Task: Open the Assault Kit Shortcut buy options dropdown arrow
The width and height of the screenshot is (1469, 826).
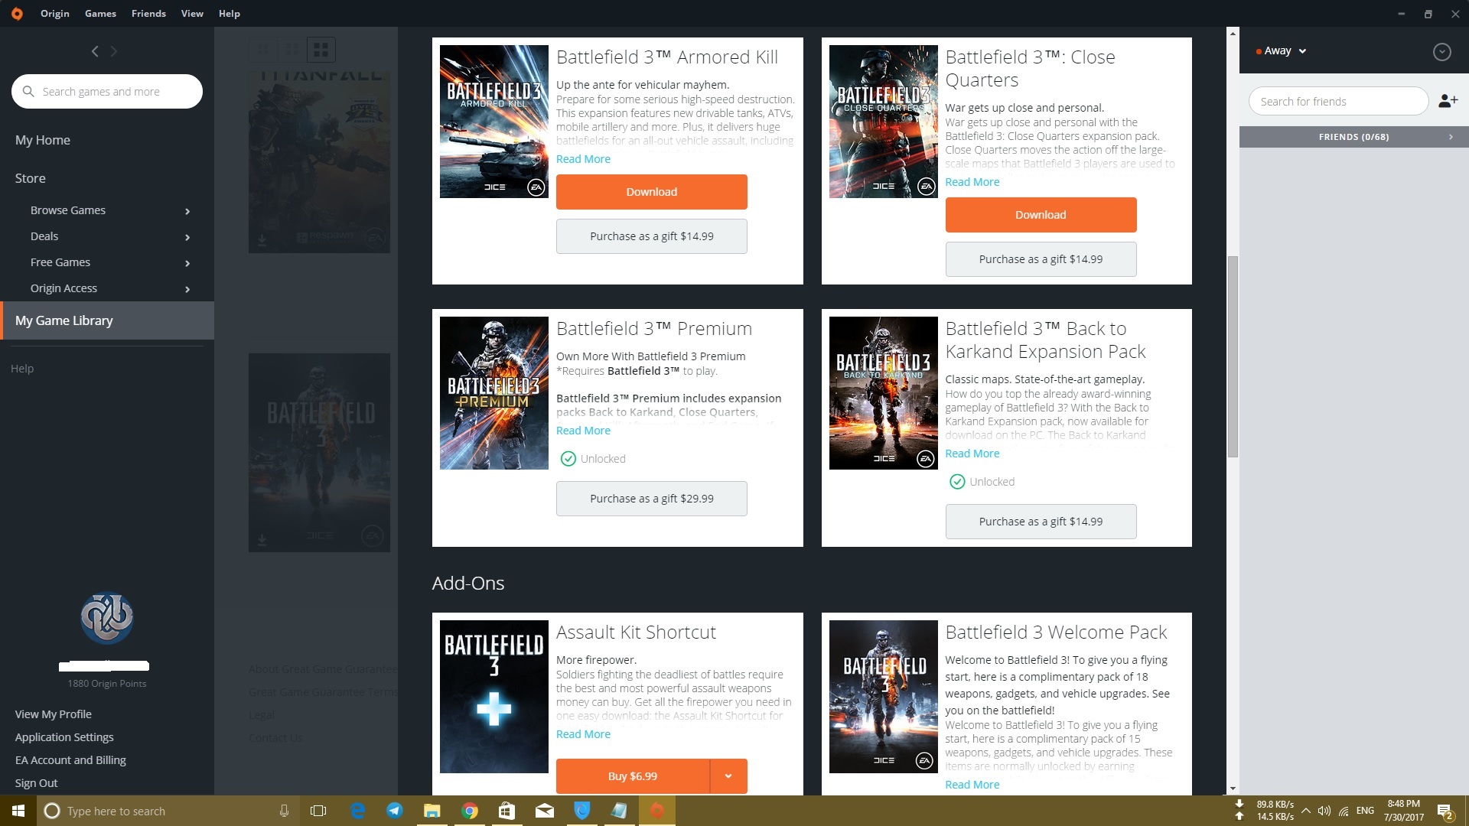Action: coord(728,776)
